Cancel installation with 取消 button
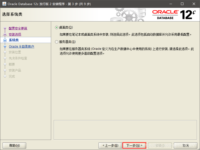 click(x=185, y=145)
